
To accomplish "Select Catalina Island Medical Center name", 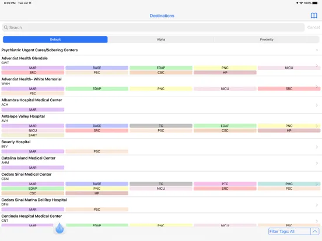I will tap(29, 158).
